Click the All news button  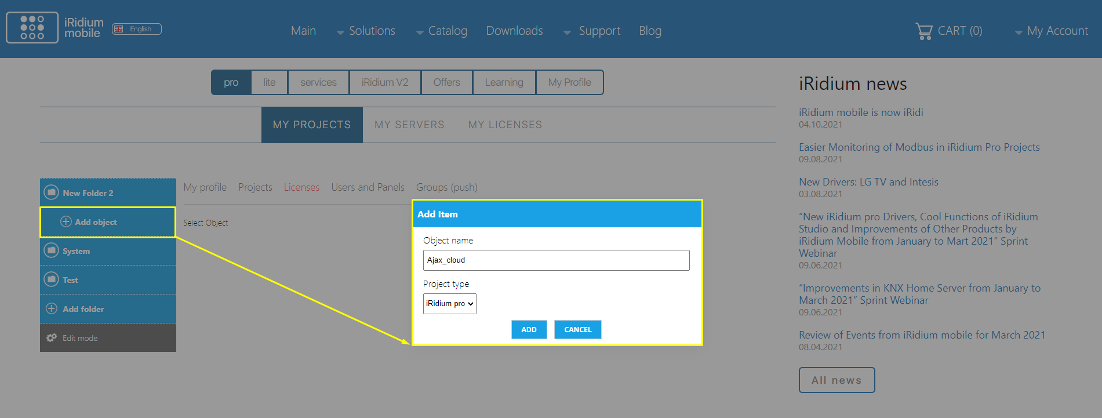tap(836, 380)
